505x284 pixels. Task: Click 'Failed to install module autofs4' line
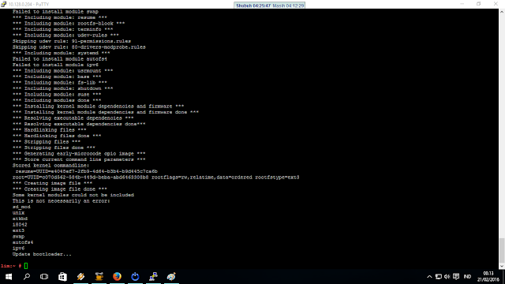pyautogui.click(x=60, y=59)
